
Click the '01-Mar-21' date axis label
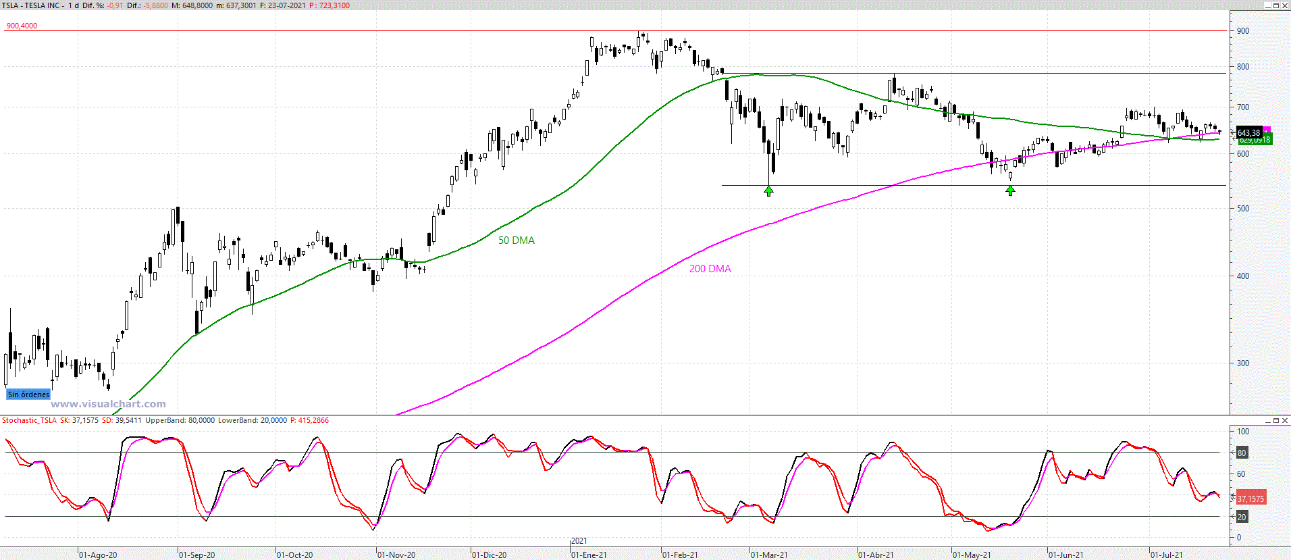(770, 555)
